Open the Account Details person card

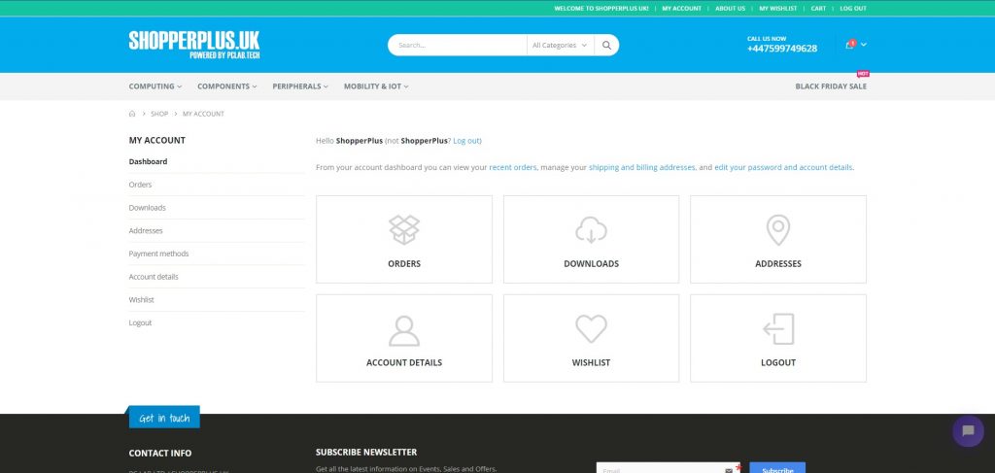click(x=403, y=338)
